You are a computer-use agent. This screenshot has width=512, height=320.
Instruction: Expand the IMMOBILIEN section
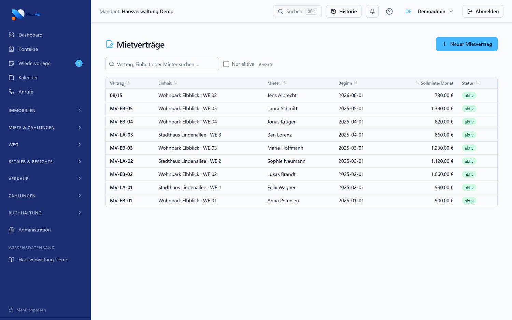point(45,110)
